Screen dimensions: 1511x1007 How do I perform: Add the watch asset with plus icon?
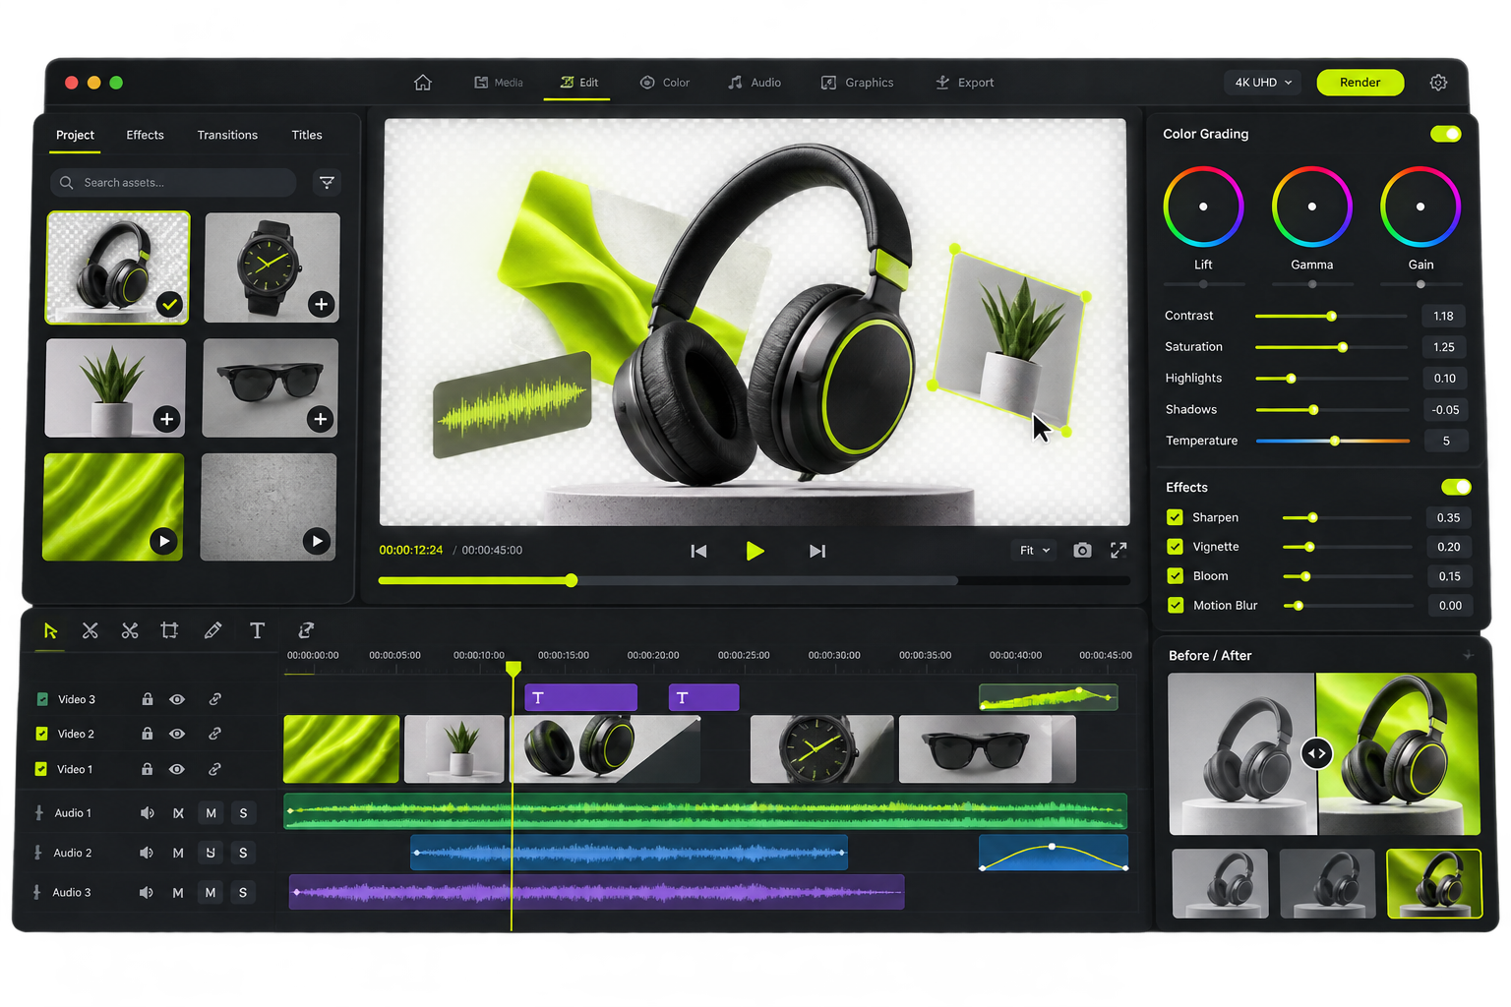(x=321, y=304)
